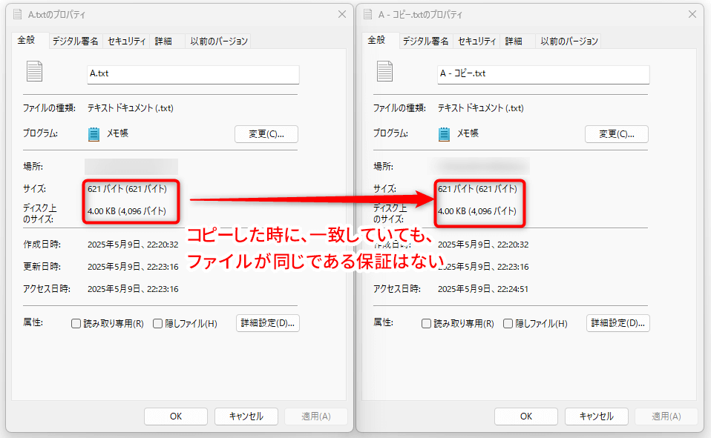The height and width of the screenshot is (438, 711).
Task: Click size value 621 バイト in A - コピー.txt window
Action: pyautogui.click(x=477, y=189)
